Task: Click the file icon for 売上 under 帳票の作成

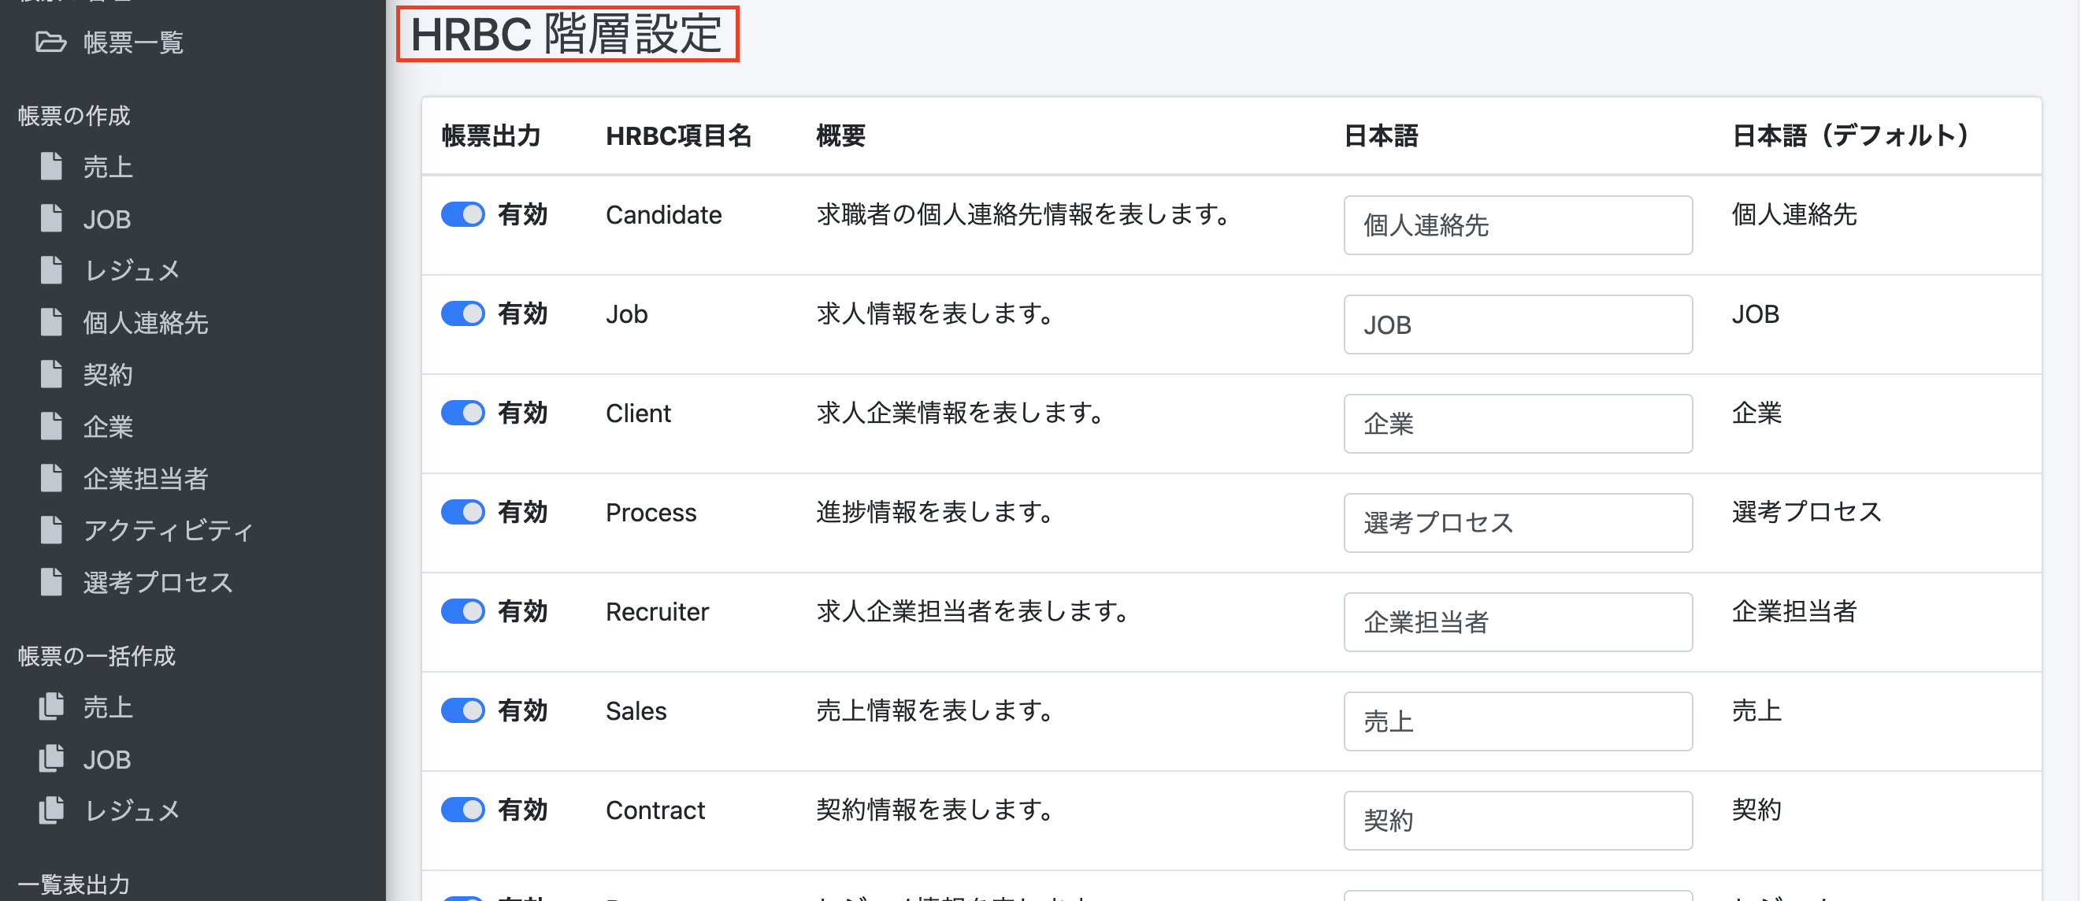Action: point(52,166)
